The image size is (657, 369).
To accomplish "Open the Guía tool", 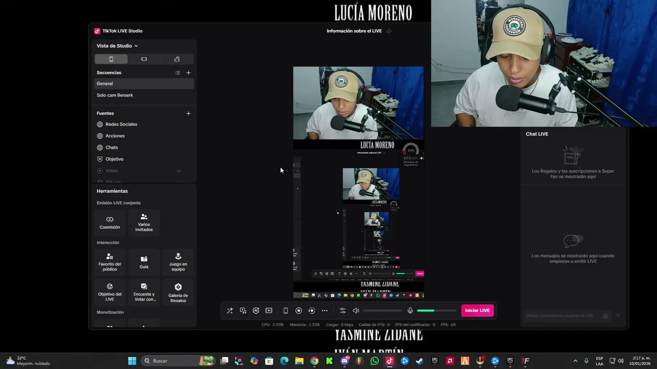I will [144, 262].
